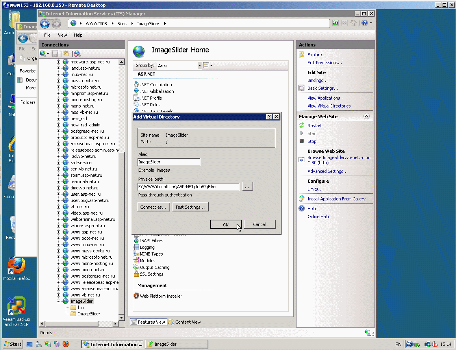Click in the Alias input field
Image resolution: width=456 pixels, height=350 pixels.
pyautogui.click(x=169, y=162)
